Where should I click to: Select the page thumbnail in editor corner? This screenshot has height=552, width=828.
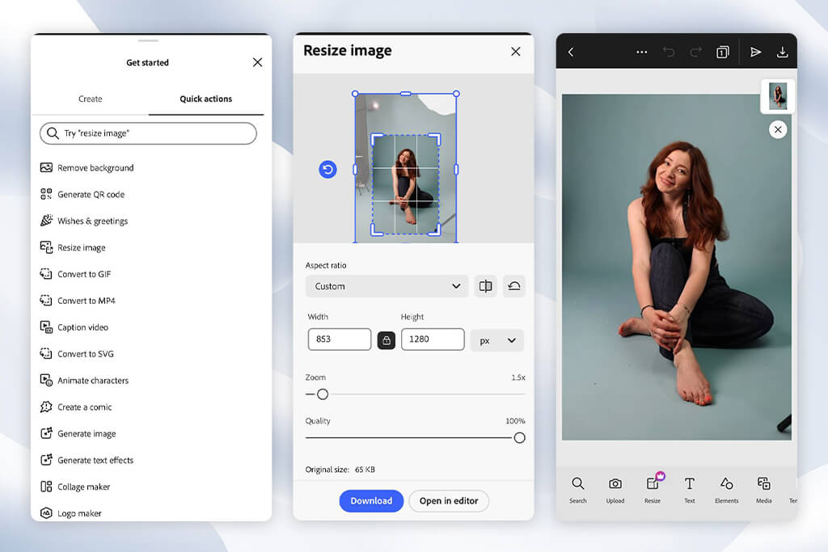pyautogui.click(x=777, y=96)
